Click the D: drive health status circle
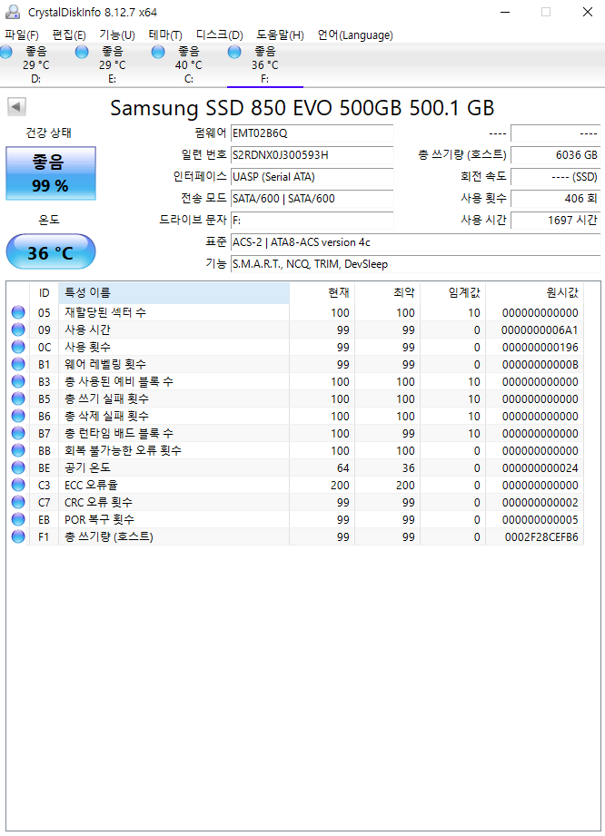 [5, 52]
